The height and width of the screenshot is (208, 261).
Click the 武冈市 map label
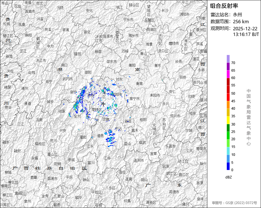coord(68,79)
